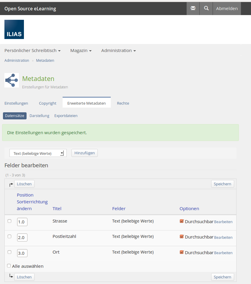251x284 pixels.
Task: Select the Strasse row checkbox
Action: coord(9,221)
